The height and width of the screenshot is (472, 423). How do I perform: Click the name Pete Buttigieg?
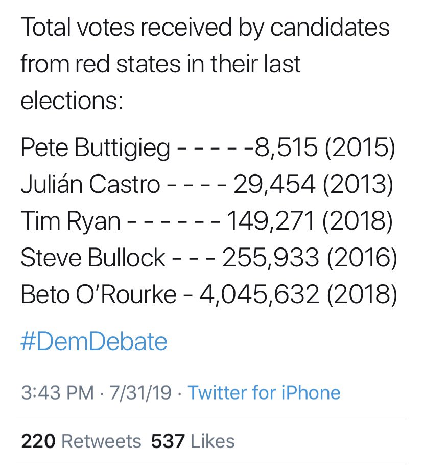[x=96, y=148]
